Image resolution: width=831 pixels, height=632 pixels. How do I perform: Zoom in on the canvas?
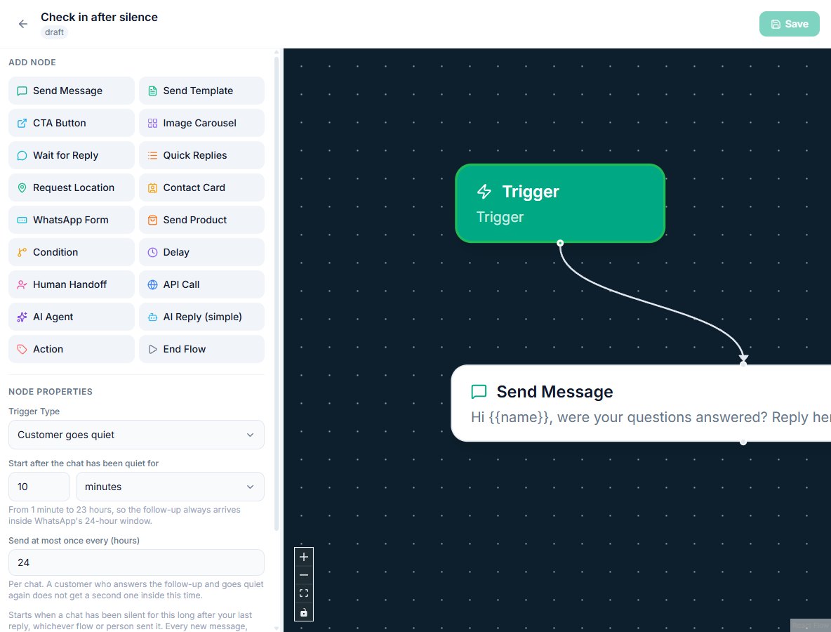pos(304,557)
